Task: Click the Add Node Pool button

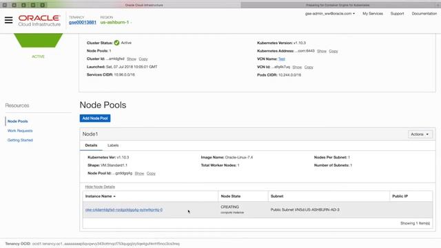Action: (95, 118)
